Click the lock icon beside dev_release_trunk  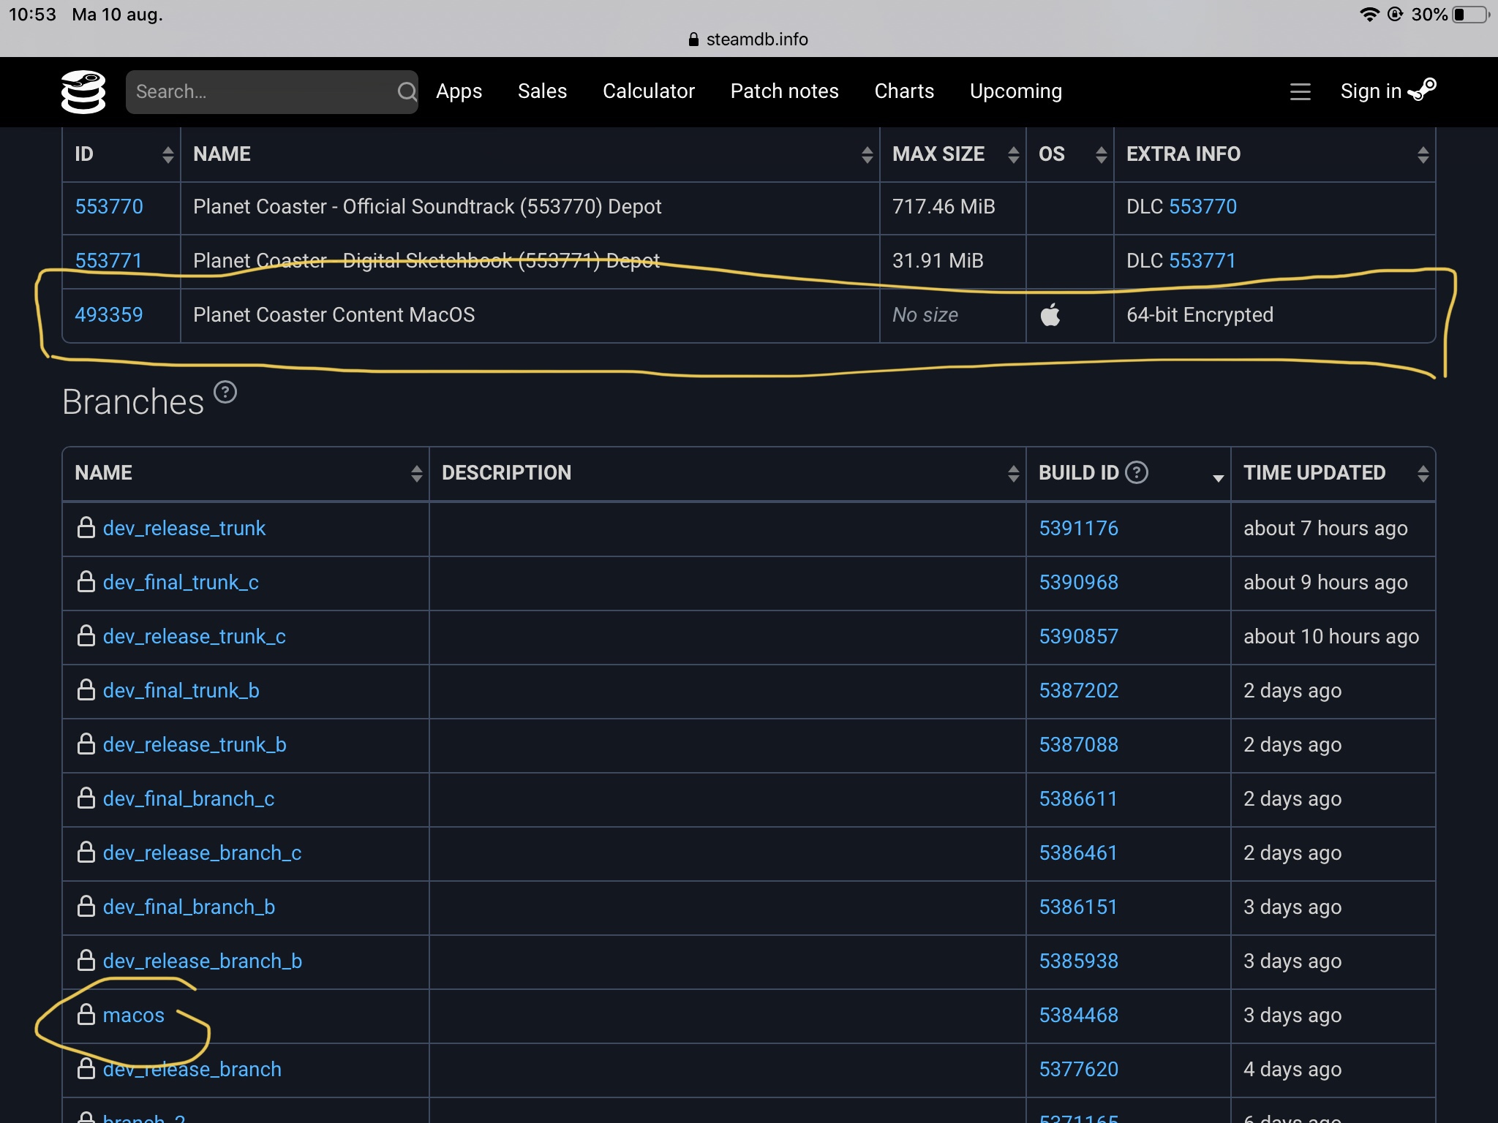click(86, 527)
